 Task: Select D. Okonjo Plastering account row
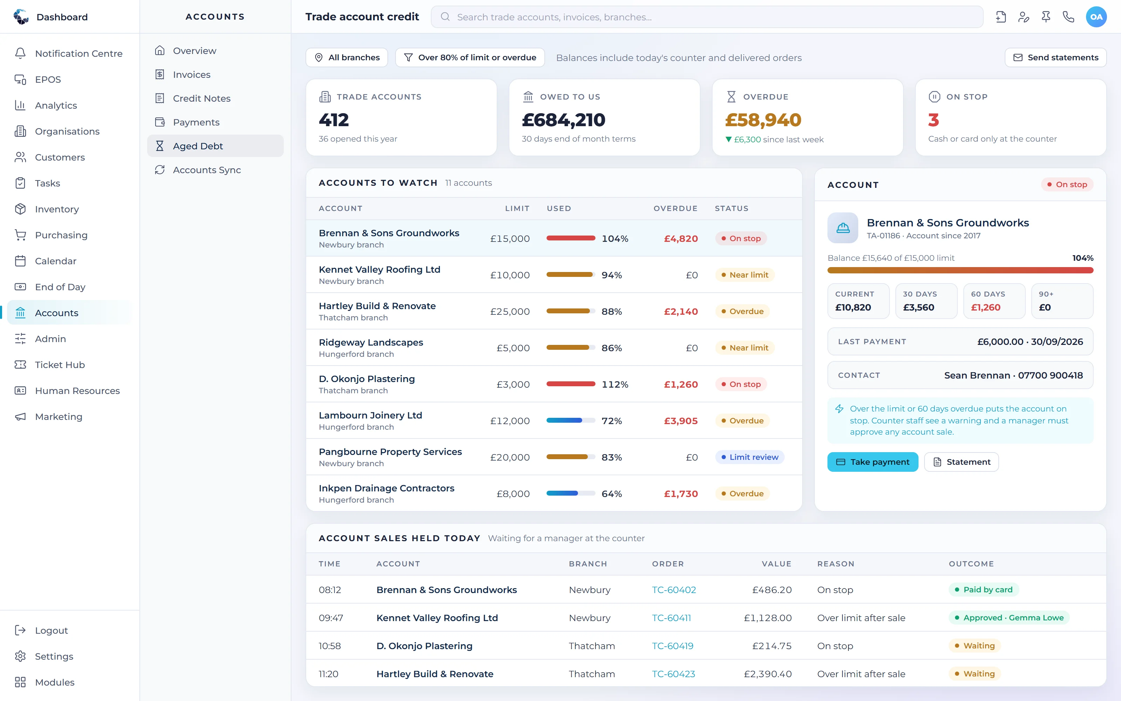click(554, 384)
